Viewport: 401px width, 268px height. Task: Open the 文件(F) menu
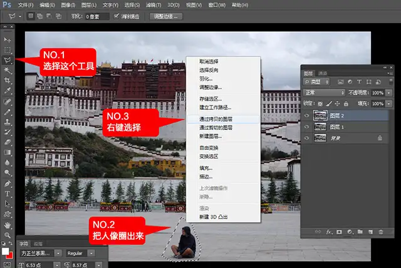26,5
